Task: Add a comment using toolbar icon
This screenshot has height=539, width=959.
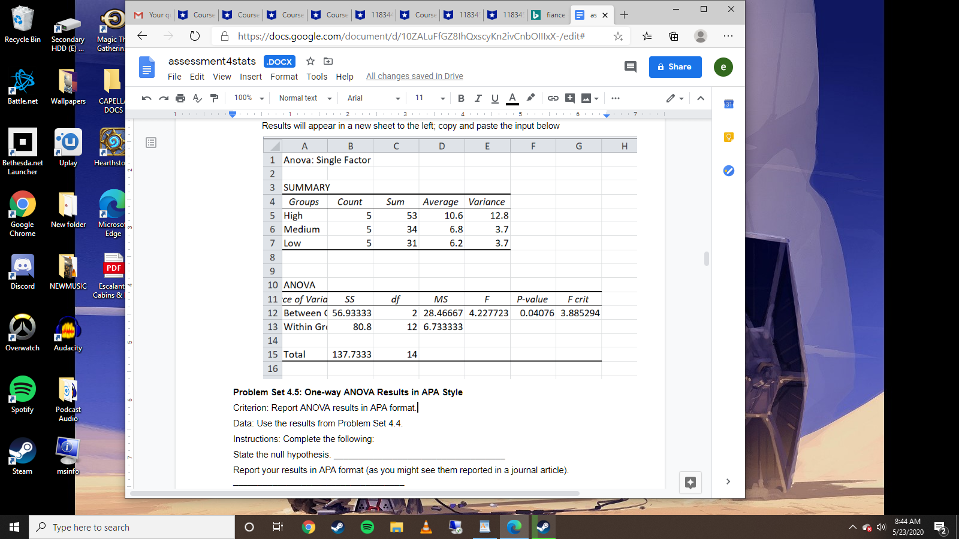Action: (570, 98)
